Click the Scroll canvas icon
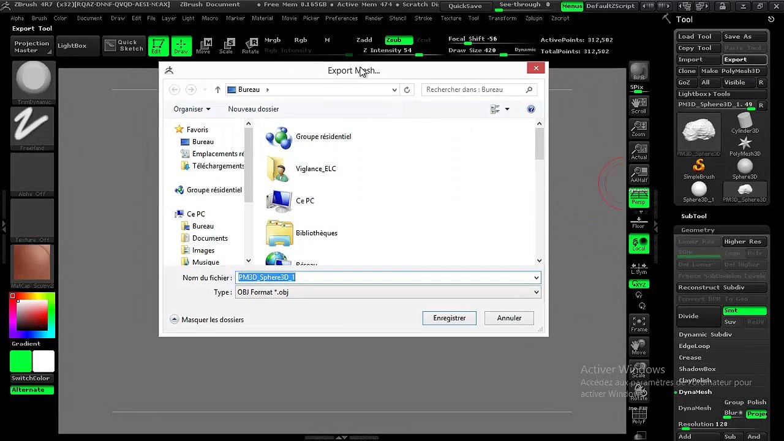Viewport: 784px width, 441px height. pos(639,105)
